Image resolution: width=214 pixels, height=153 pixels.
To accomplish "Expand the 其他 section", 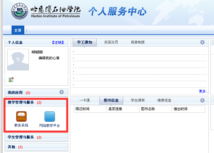I will pos(12,147).
